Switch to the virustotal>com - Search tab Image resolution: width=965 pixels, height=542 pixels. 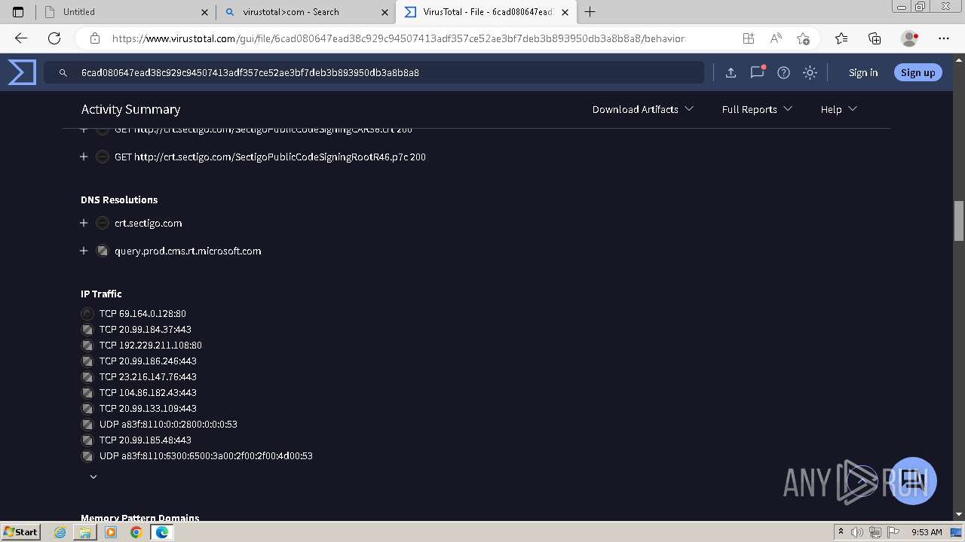click(x=305, y=12)
